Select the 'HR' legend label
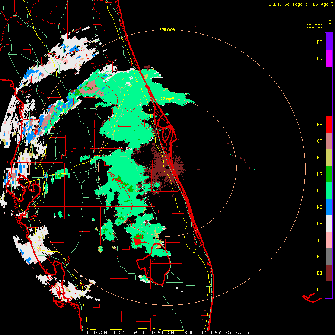 [x=319, y=174]
